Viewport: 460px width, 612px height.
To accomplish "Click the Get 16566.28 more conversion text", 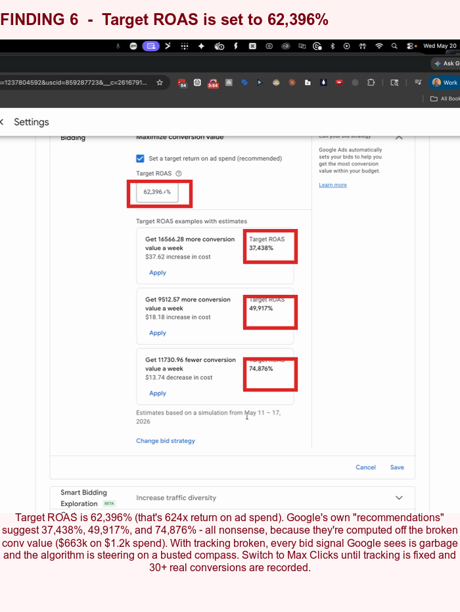I will 190,240.
